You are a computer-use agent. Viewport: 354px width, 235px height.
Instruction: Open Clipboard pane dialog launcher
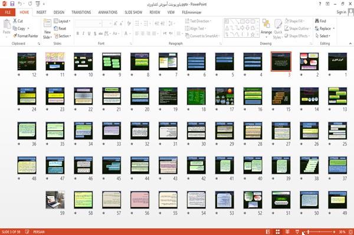click(39, 44)
